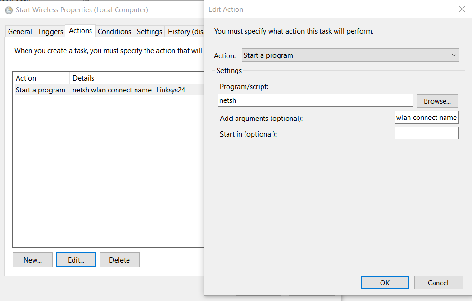The image size is (472, 301).
Task: Focus the Add arguments field
Action: coord(426,118)
